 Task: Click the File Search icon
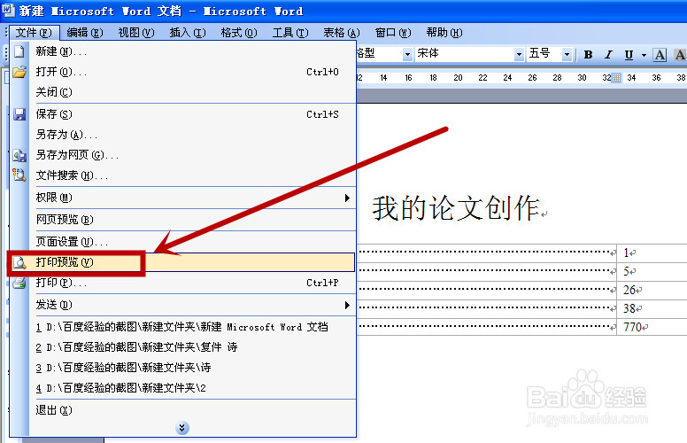point(19,175)
